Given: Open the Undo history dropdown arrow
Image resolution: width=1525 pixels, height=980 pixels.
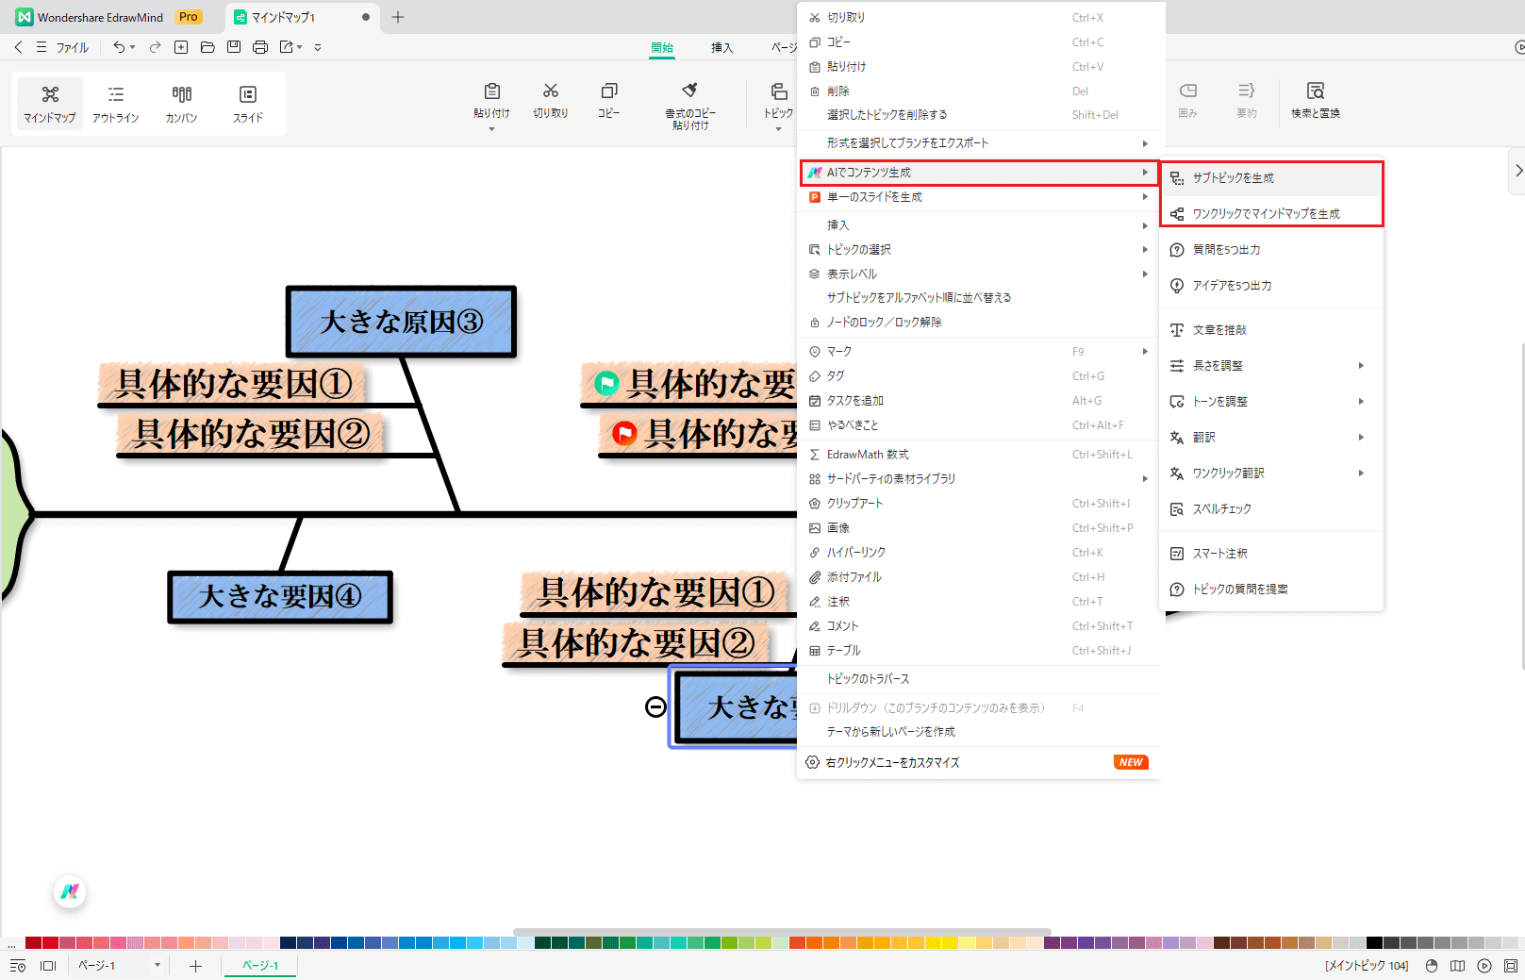Looking at the screenshot, I should point(133,47).
